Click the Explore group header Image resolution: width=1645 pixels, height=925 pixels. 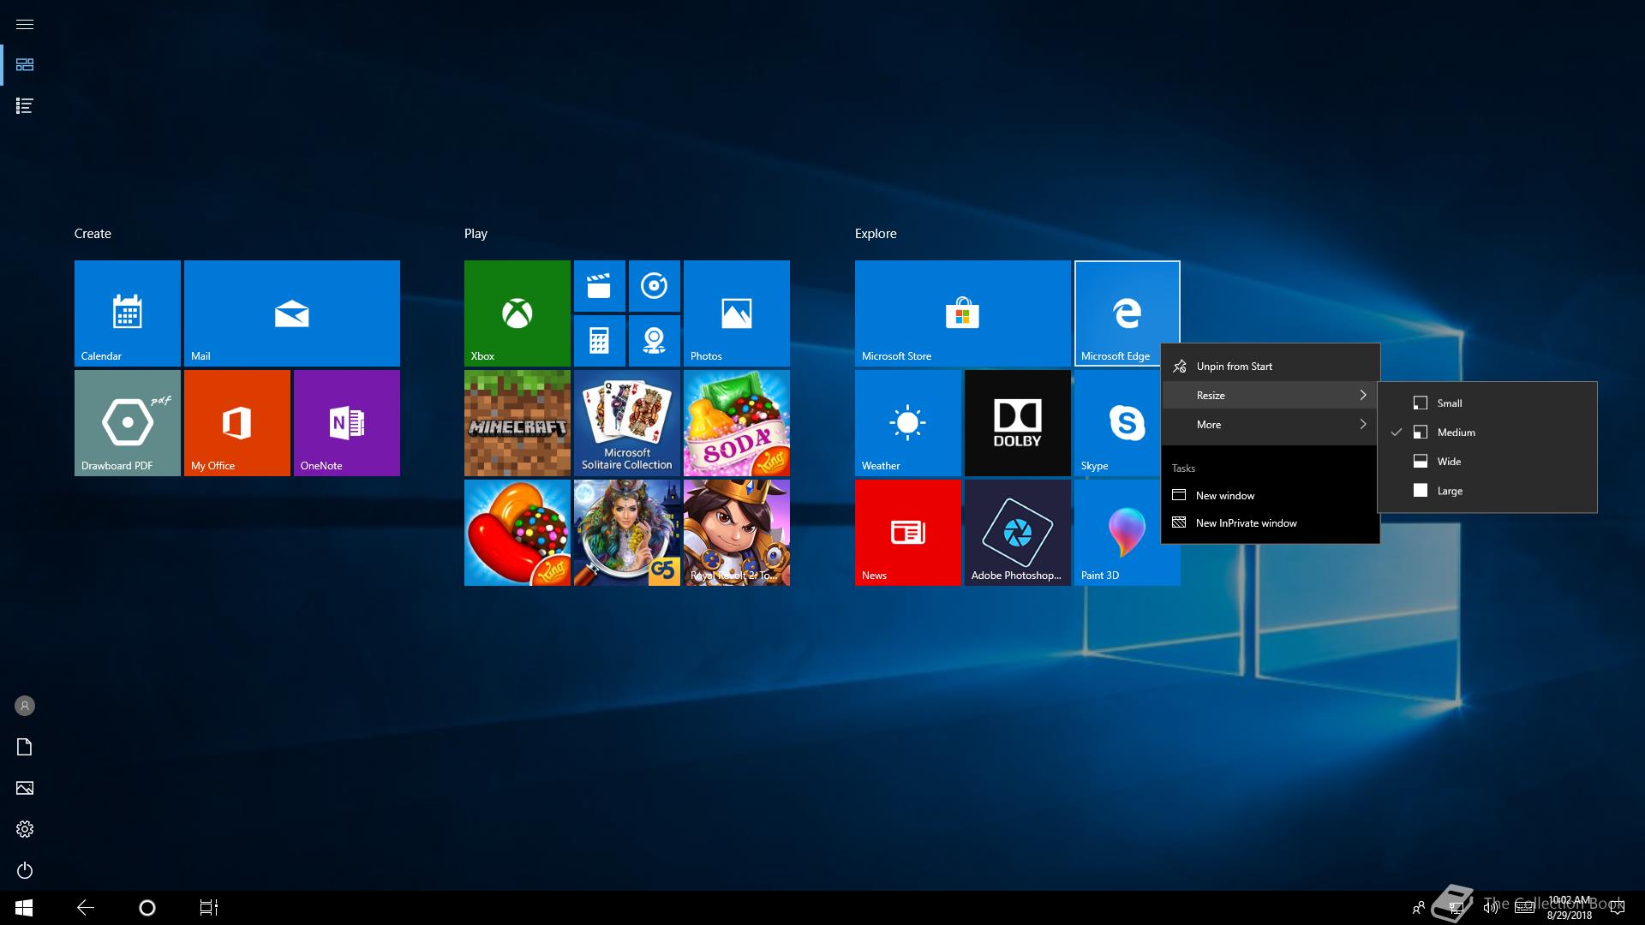pyautogui.click(x=876, y=234)
